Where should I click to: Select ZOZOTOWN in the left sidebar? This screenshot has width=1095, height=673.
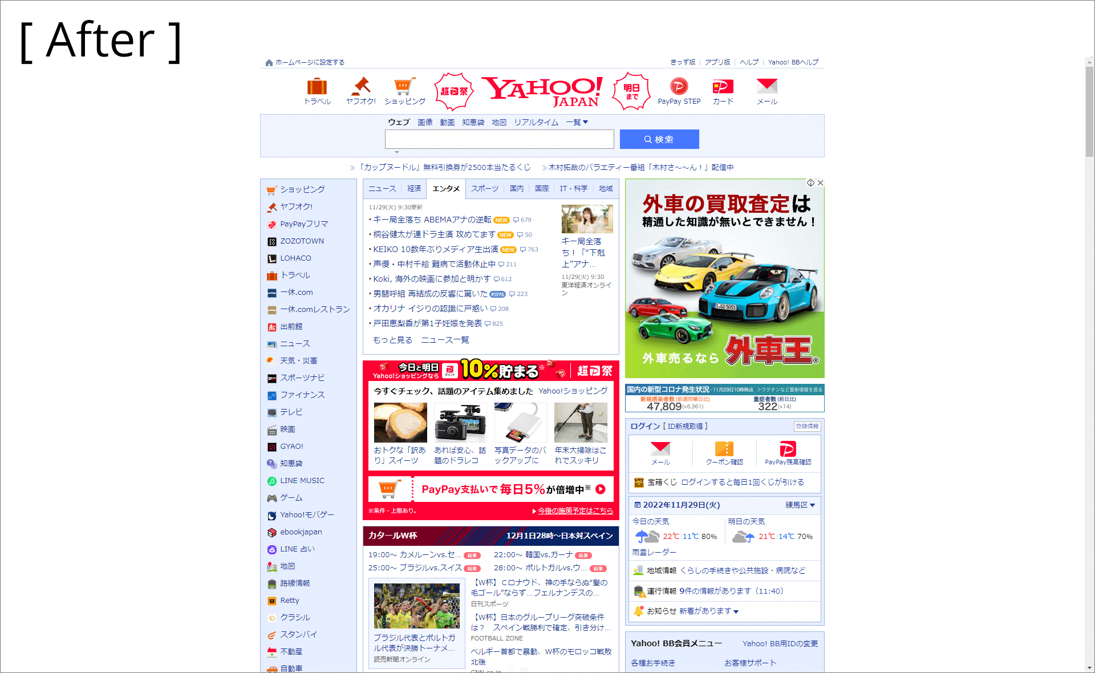302,241
